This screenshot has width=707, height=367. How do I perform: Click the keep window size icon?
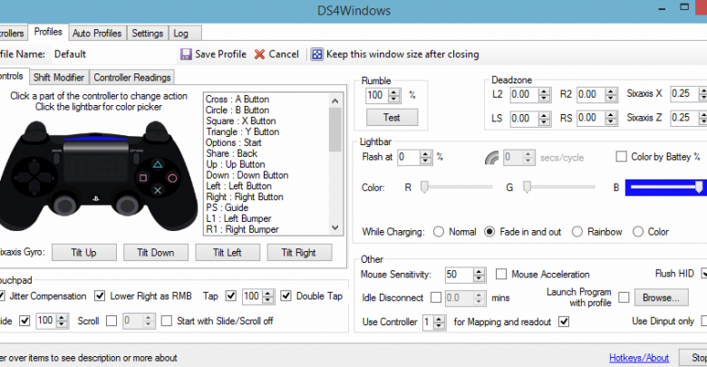pyautogui.click(x=317, y=54)
